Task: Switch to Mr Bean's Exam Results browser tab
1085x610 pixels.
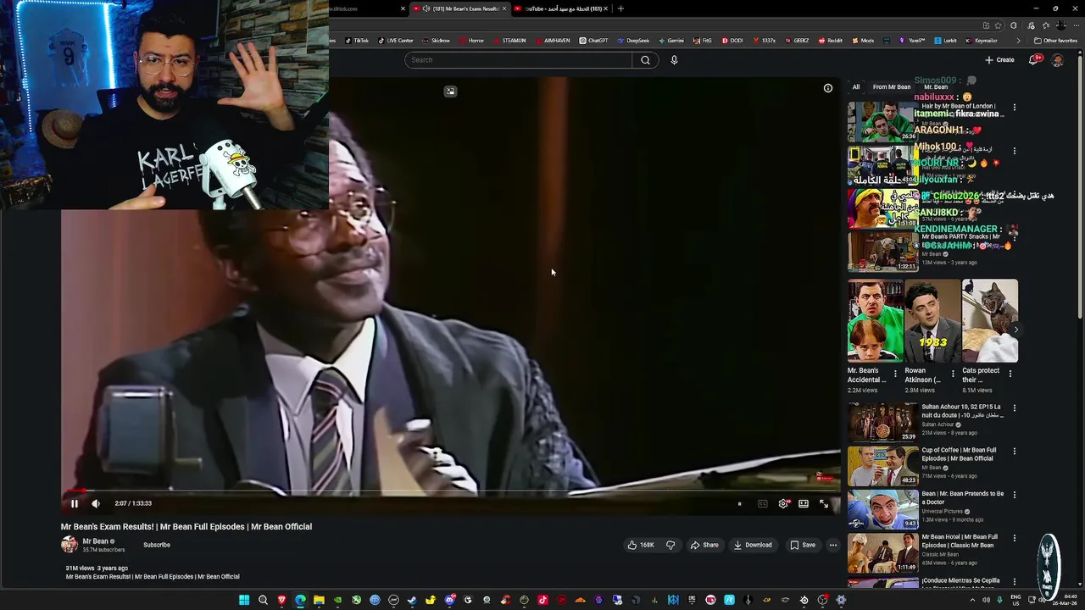Action: click(x=460, y=8)
